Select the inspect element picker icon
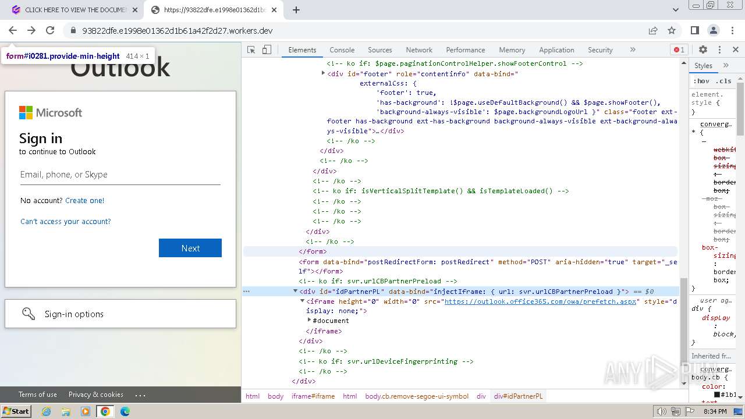Image resolution: width=745 pixels, height=419 pixels. point(251,50)
